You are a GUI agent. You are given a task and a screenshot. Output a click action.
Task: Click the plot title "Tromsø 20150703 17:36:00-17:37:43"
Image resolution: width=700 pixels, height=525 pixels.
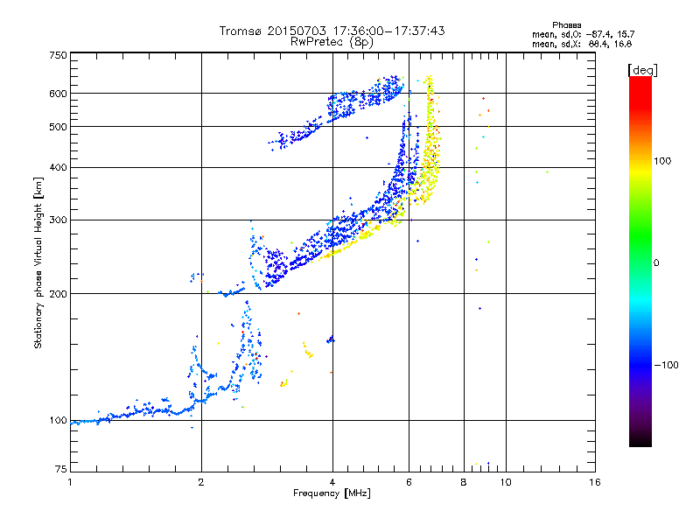pos(332,31)
